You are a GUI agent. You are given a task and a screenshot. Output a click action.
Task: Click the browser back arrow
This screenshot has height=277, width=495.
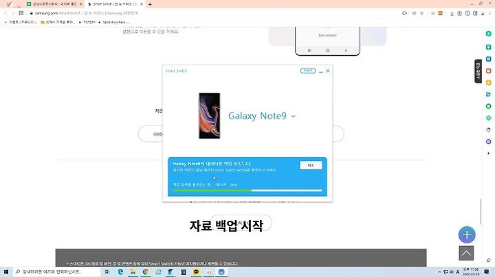pos(5,13)
